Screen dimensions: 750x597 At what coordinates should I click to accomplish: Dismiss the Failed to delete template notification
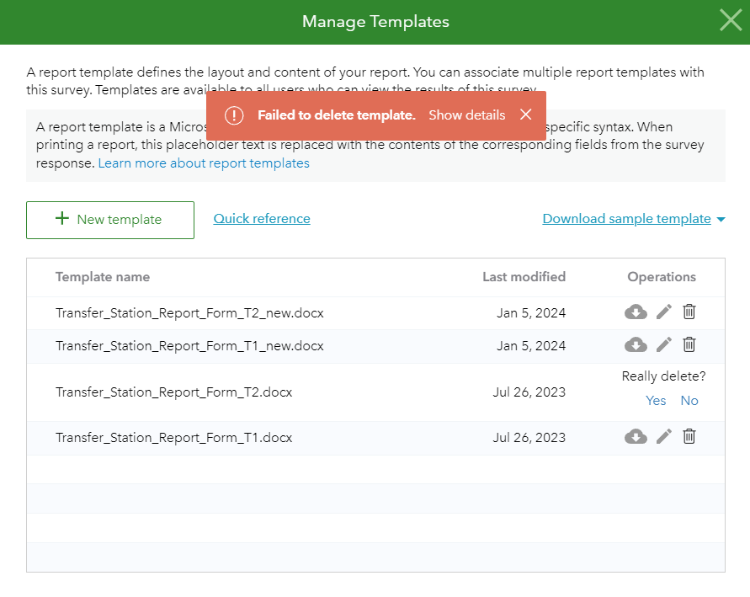(x=525, y=116)
